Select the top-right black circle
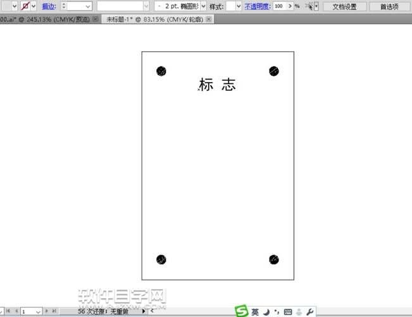Image resolution: width=412 pixels, height=317 pixels. [x=274, y=71]
